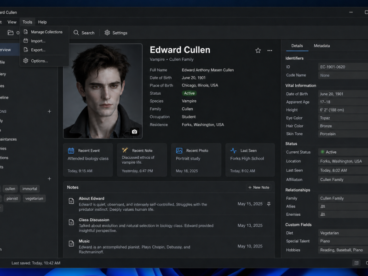This screenshot has width=368, height=276.
Task: Click the plus icon above the tags
Action: (x=49, y=179)
